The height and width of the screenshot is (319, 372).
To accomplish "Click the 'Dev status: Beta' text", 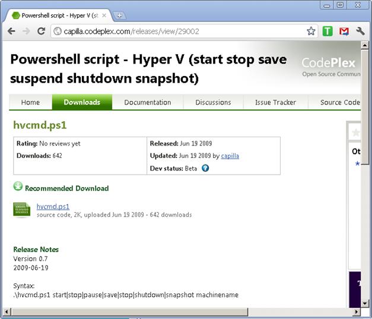I will pos(173,168).
